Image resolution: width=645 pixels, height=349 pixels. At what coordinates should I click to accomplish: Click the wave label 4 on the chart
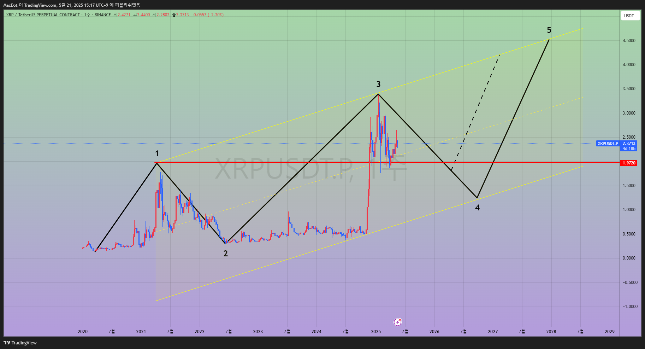(478, 208)
